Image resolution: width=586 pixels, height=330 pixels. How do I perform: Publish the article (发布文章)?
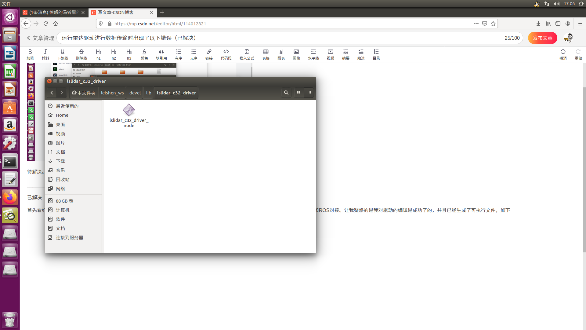click(542, 38)
